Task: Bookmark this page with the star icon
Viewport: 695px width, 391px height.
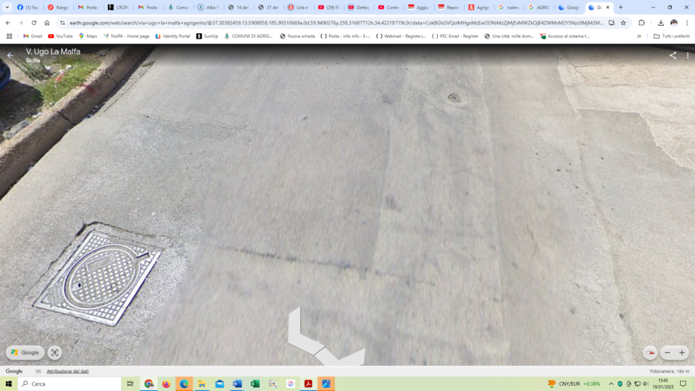Action: [623, 22]
